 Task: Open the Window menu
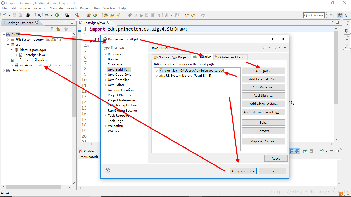(109, 8)
